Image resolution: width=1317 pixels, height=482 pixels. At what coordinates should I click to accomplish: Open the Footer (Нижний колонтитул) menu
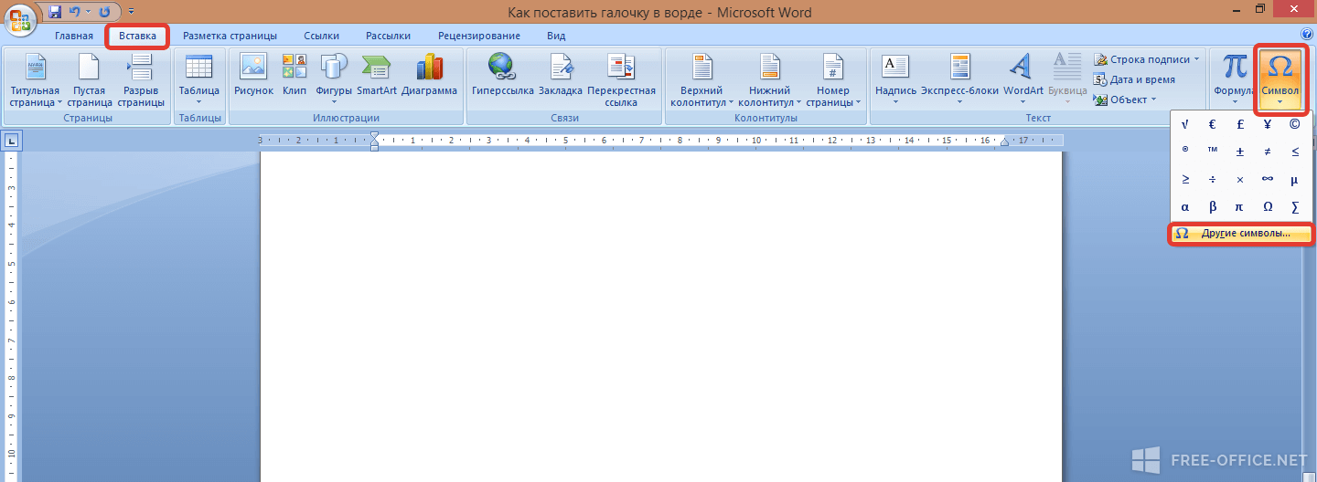[770, 79]
